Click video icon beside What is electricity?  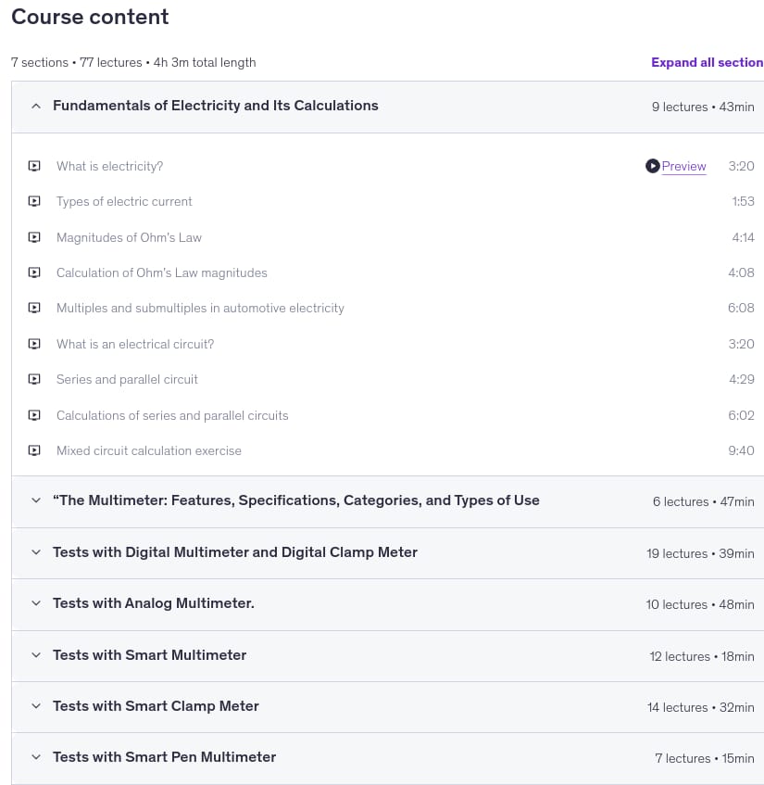click(x=34, y=166)
